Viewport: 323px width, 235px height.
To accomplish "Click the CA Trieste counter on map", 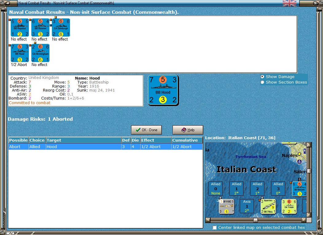I will (289, 206).
